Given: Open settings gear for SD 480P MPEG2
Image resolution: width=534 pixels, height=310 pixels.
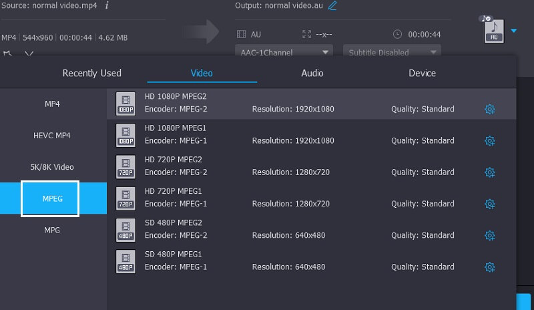Looking at the screenshot, I should click(x=489, y=235).
